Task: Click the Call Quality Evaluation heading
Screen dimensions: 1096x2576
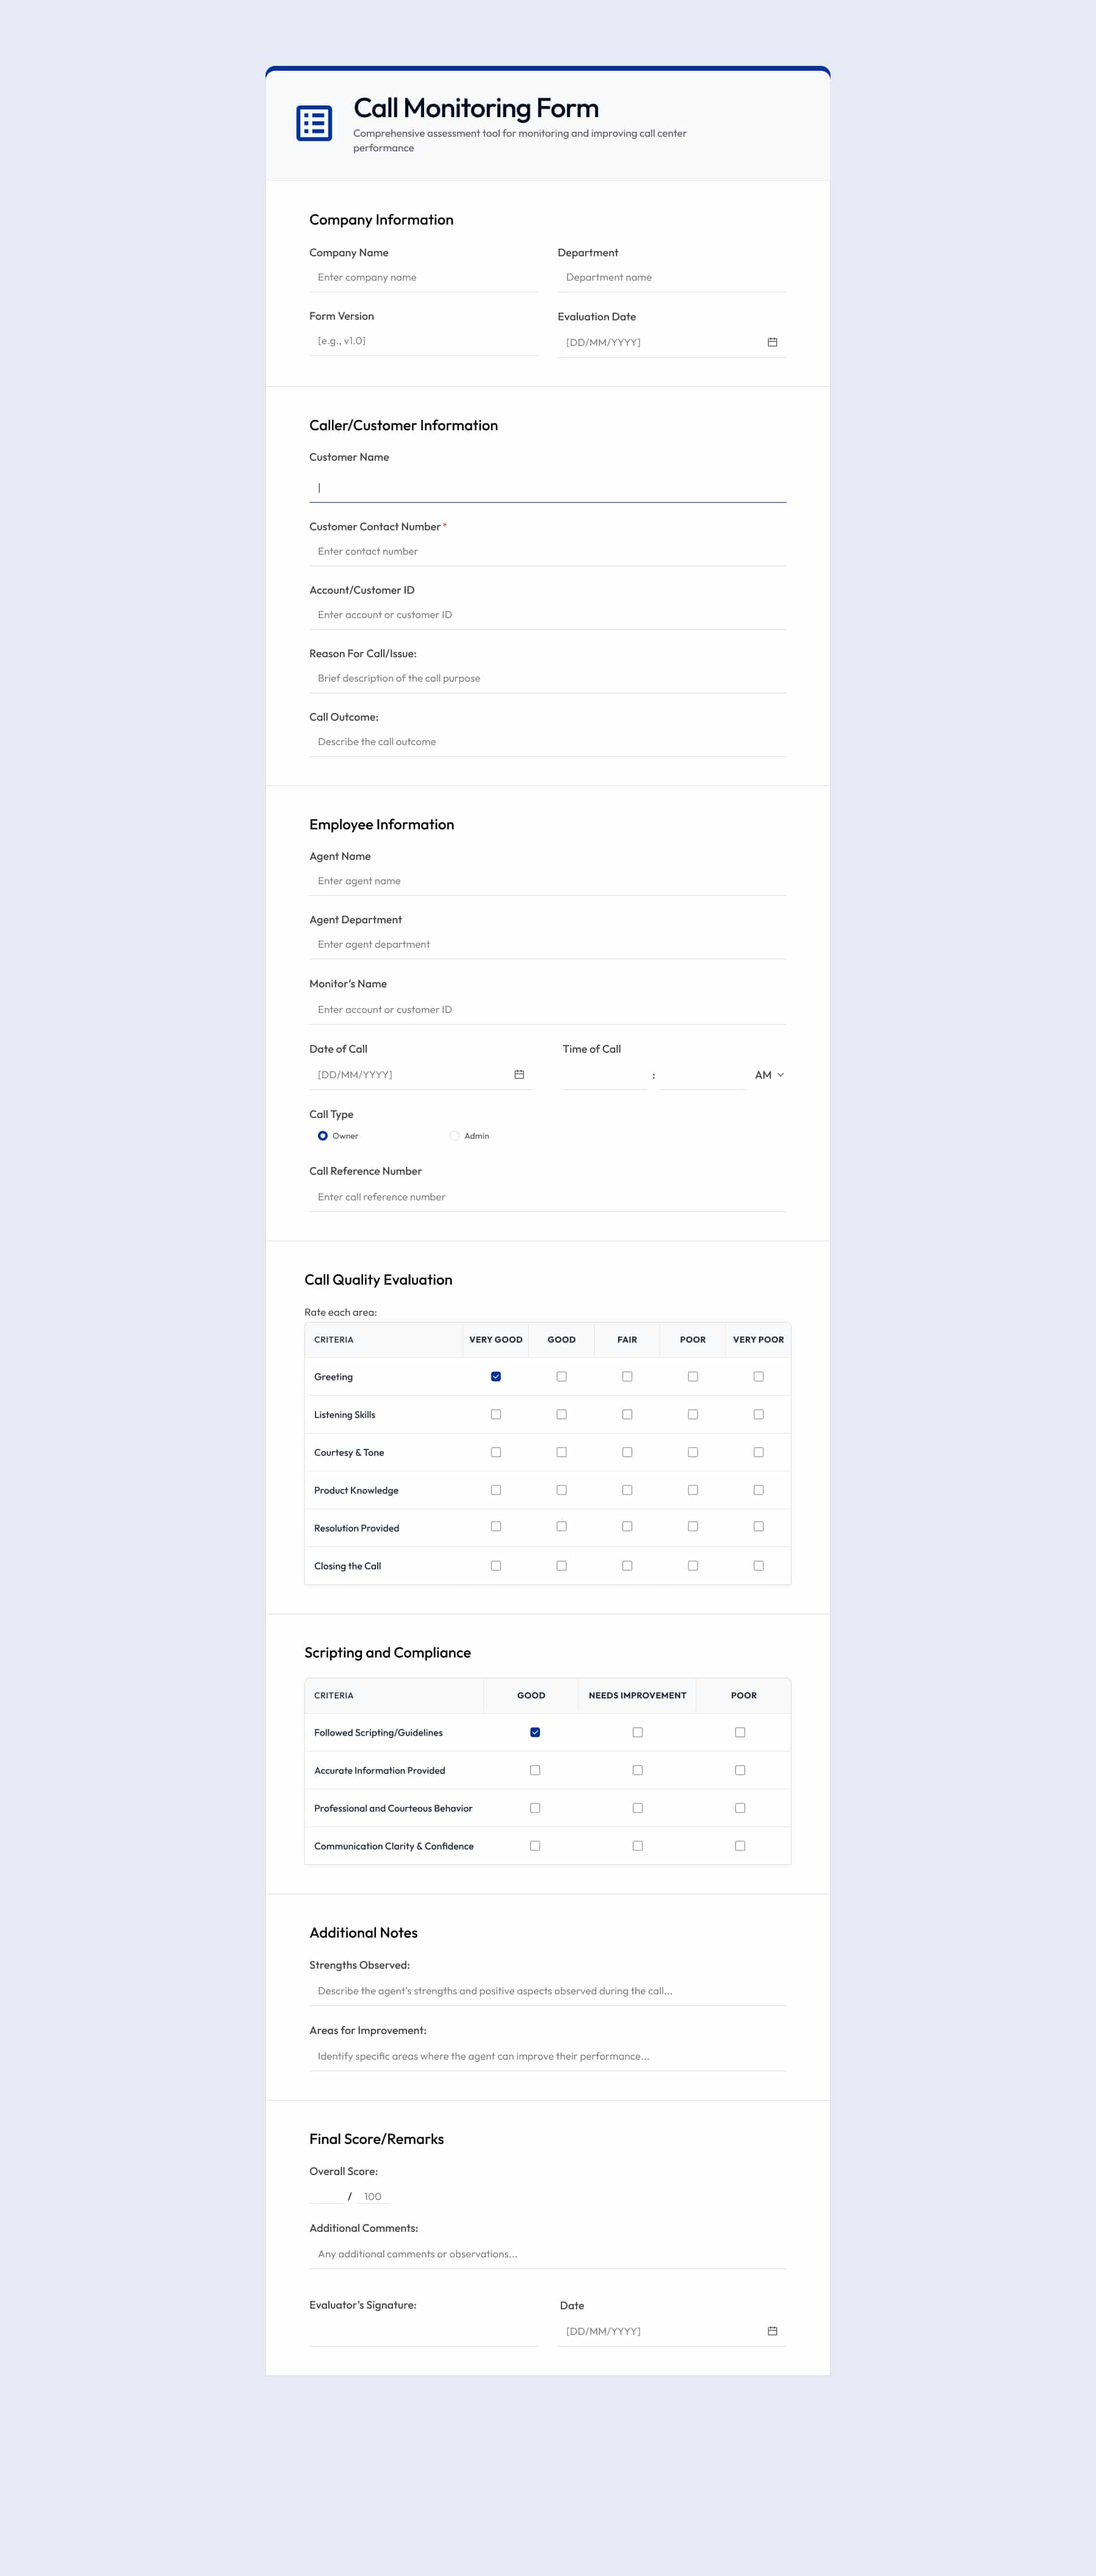Action: pyautogui.click(x=378, y=1280)
